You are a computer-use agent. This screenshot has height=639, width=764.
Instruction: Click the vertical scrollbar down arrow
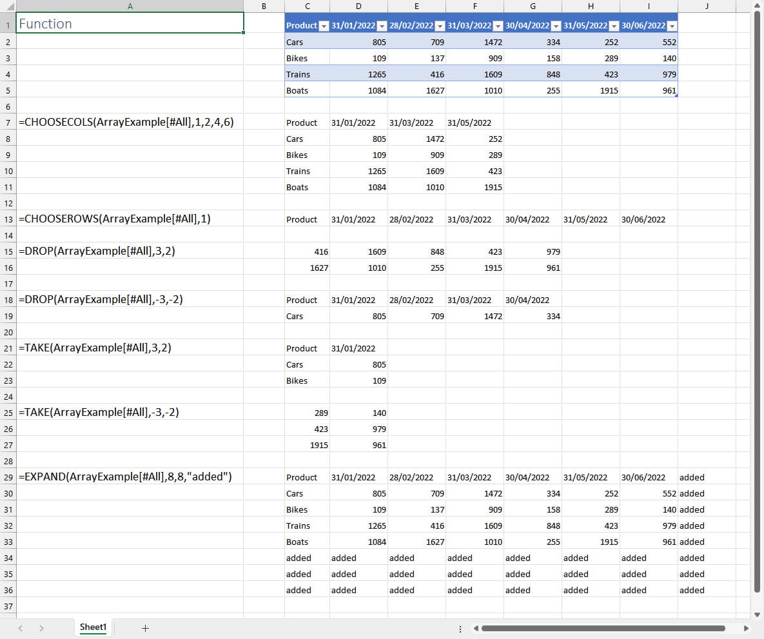point(757,614)
